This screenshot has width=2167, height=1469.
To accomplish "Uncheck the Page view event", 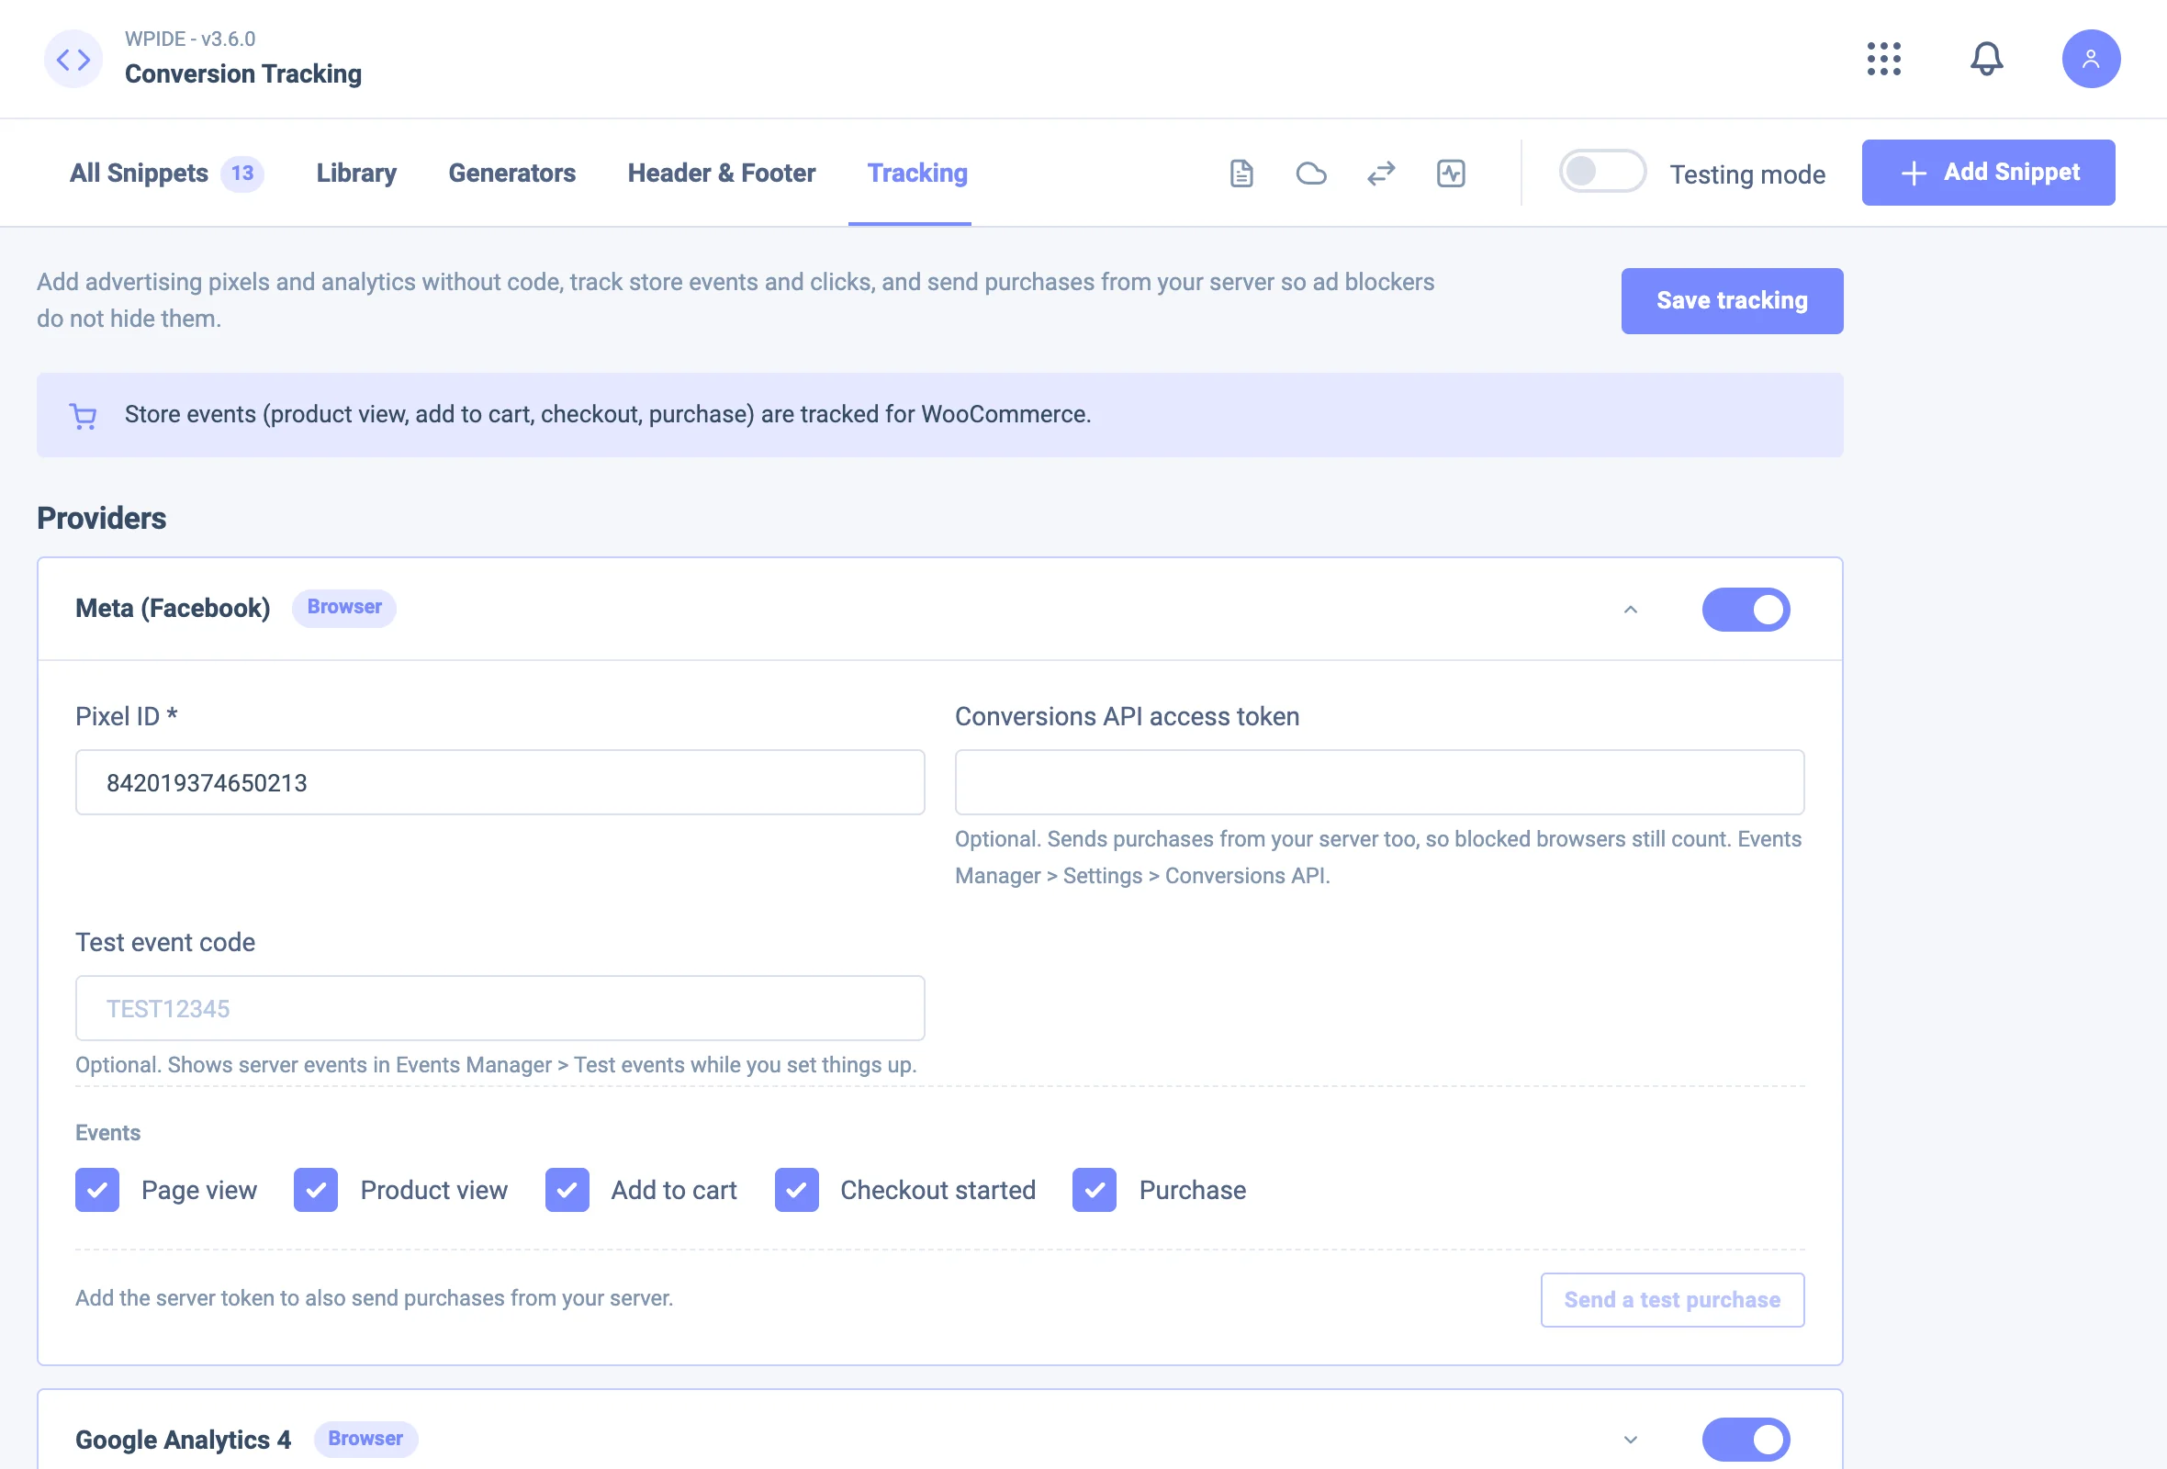I will pos(97,1190).
